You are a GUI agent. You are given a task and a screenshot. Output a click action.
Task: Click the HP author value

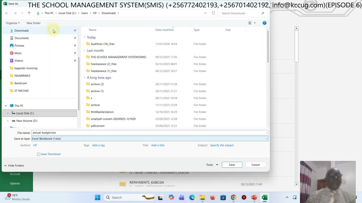(x=35, y=145)
